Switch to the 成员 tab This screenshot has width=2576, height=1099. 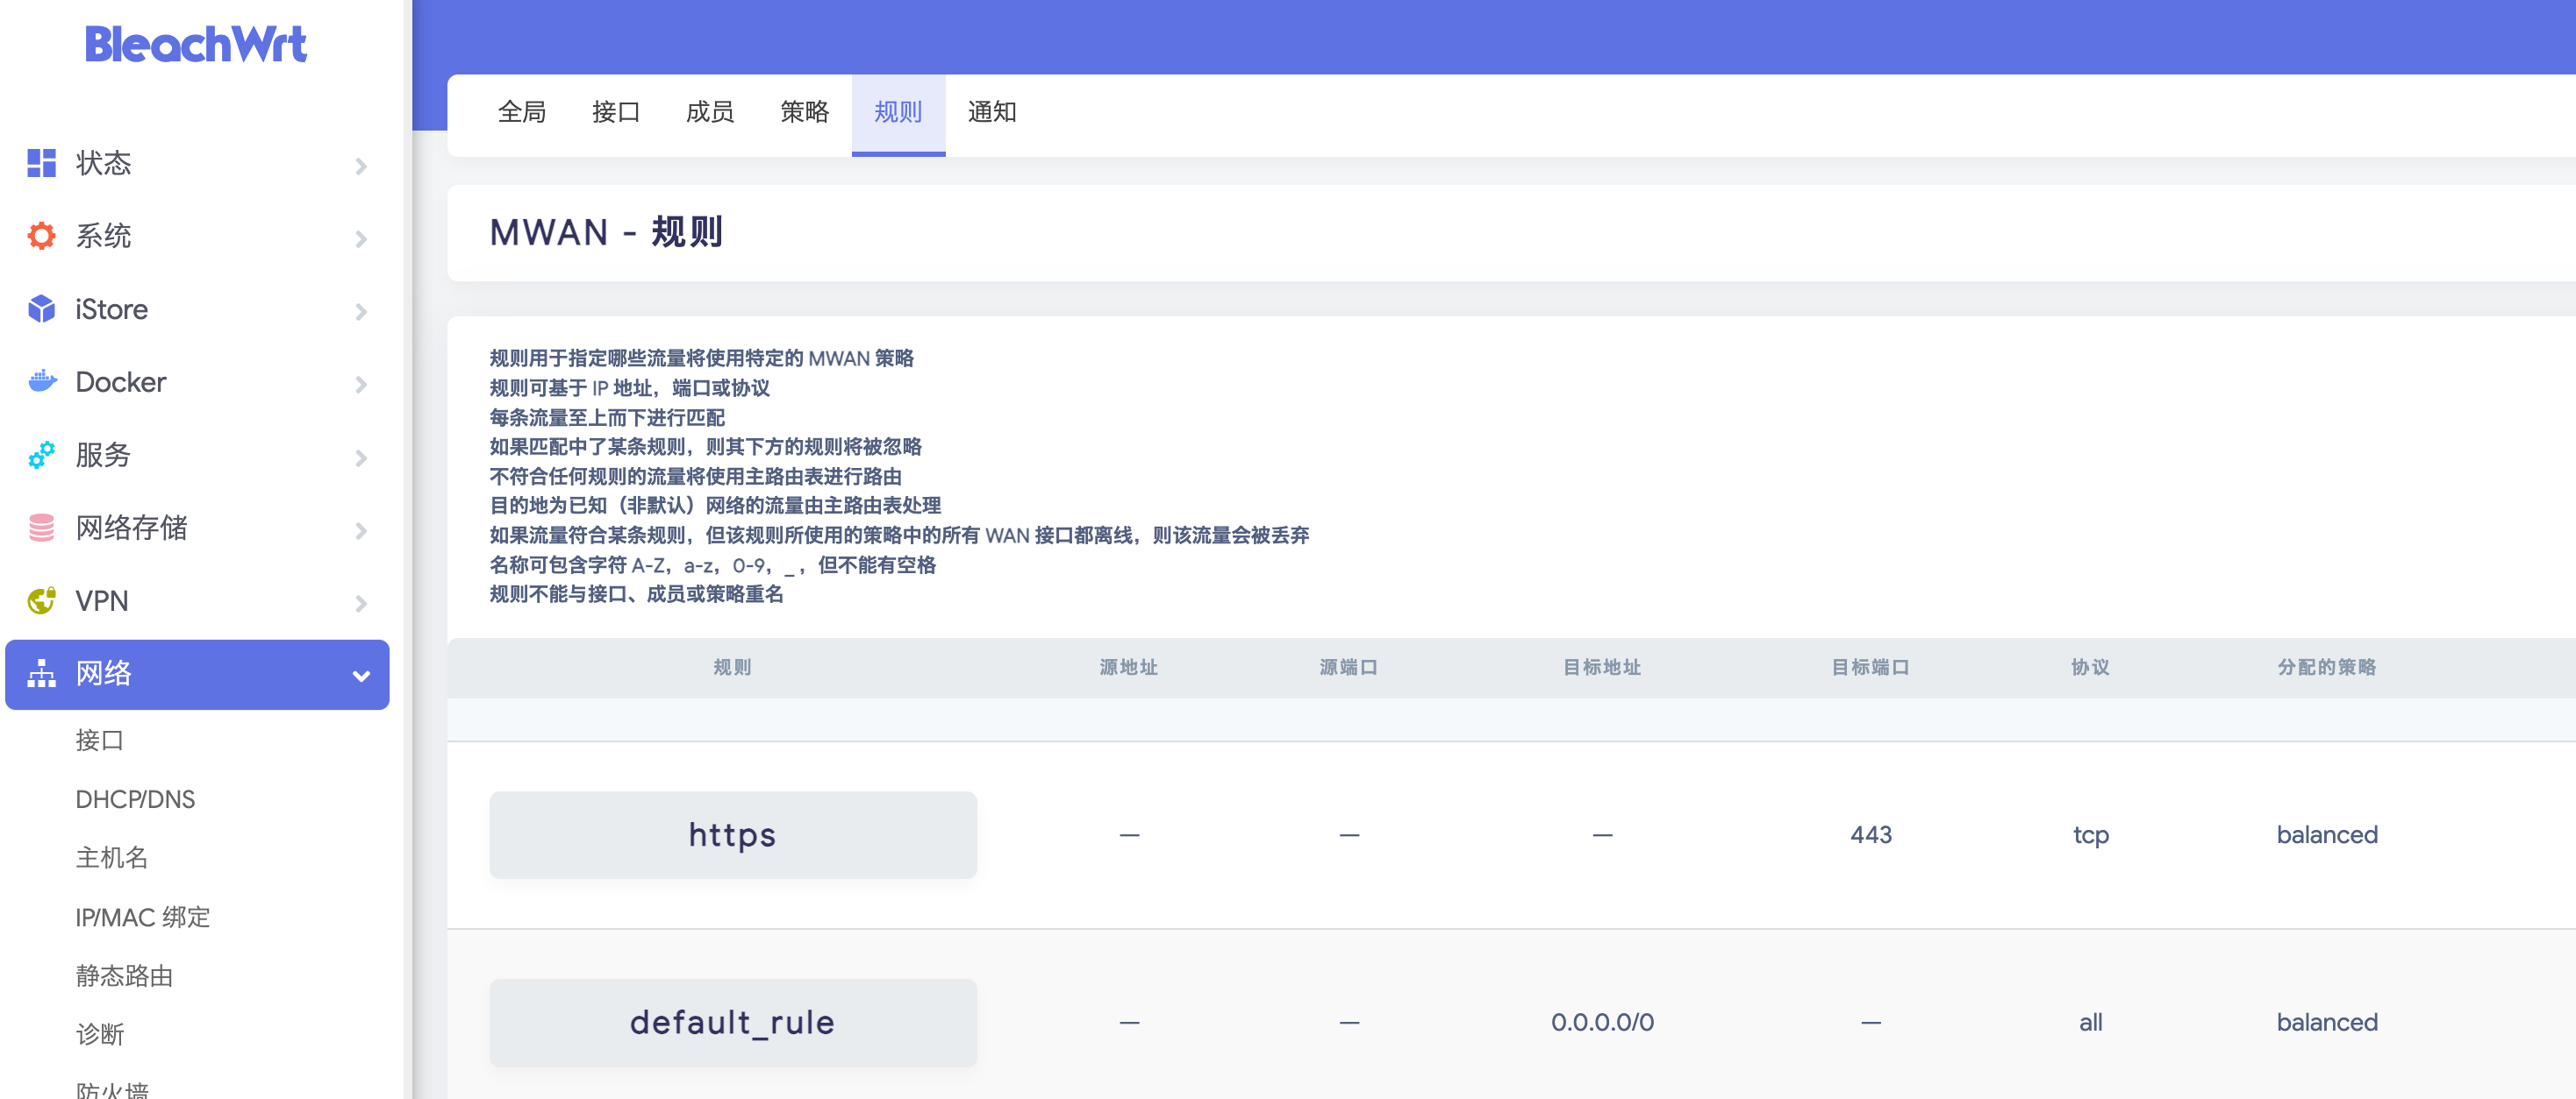point(710,113)
